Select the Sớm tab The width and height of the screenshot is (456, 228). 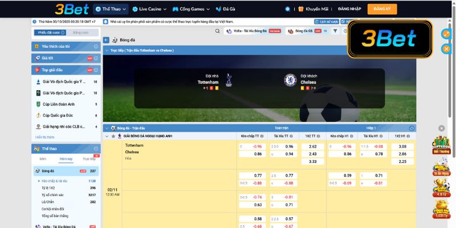(x=43, y=159)
